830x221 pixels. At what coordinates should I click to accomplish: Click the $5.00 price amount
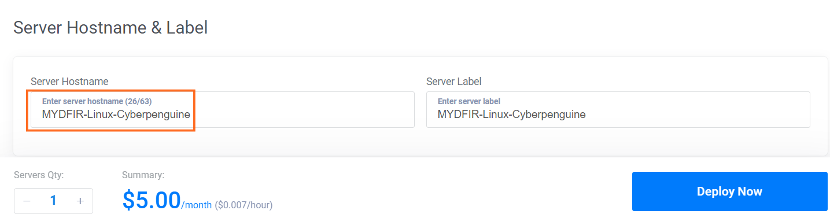(152, 200)
